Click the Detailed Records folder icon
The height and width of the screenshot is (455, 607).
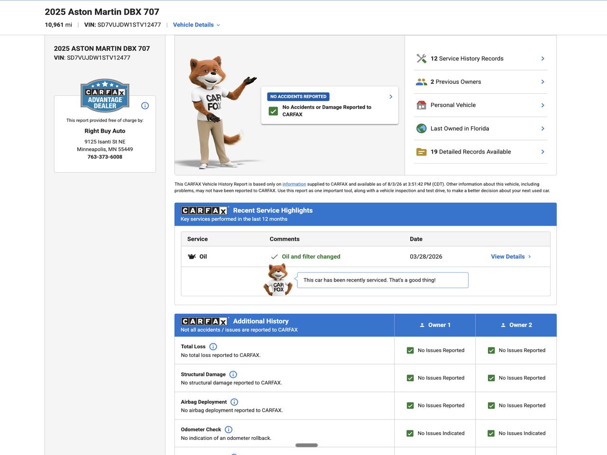click(421, 152)
